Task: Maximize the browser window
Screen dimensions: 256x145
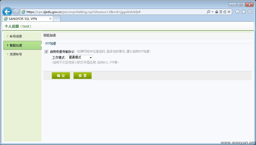Action: pyautogui.click(x=241, y=5)
